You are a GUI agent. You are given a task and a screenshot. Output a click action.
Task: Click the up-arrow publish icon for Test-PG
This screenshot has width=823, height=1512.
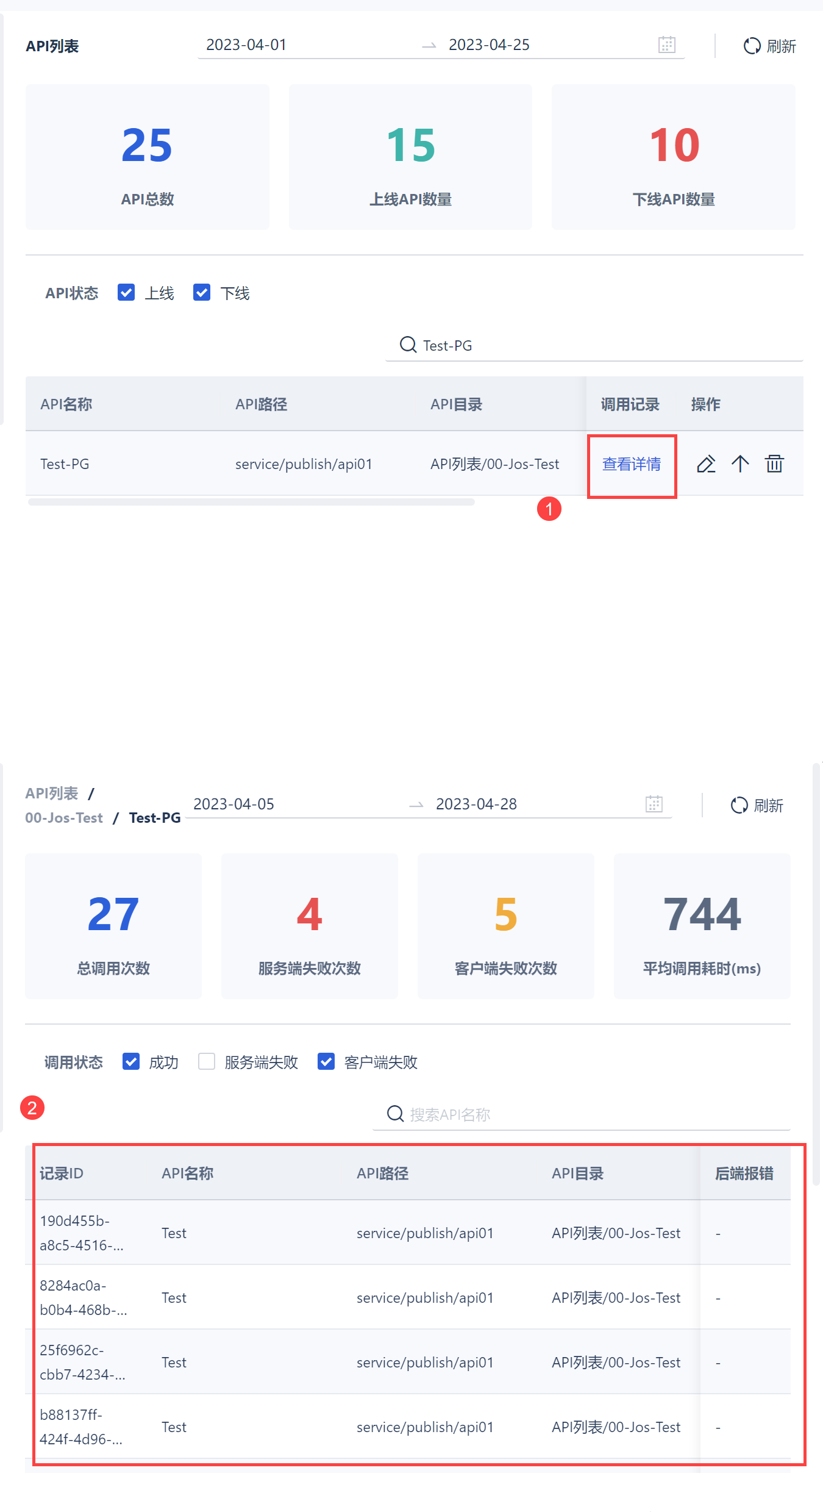tap(740, 464)
